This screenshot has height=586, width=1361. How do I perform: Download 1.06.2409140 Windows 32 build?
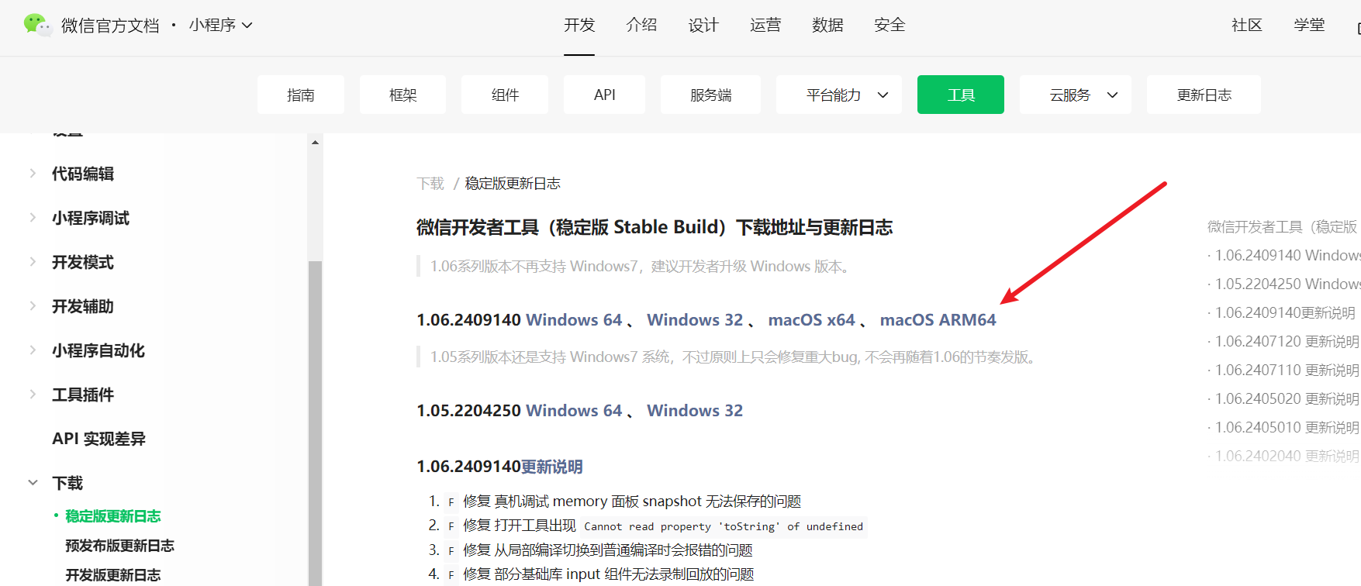coord(695,320)
